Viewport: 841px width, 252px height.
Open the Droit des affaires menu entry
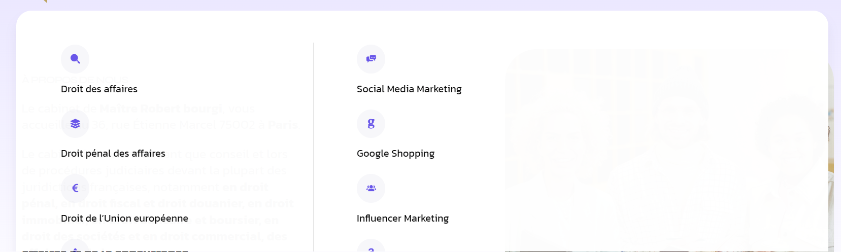pyautogui.click(x=99, y=89)
